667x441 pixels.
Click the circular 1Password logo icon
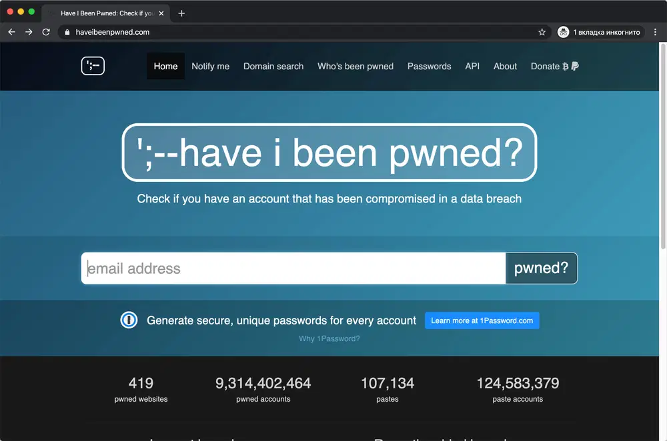coord(129,320)
